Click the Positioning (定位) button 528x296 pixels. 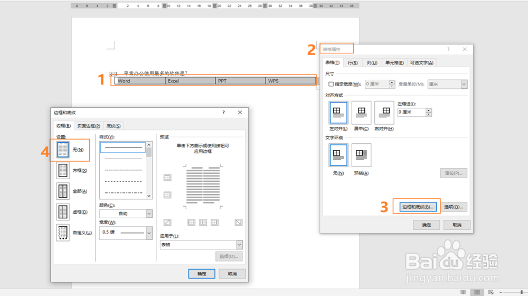(x=454, y=173)
